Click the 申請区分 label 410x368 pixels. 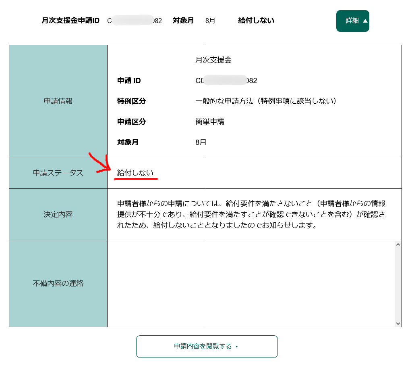click(132, 121)
